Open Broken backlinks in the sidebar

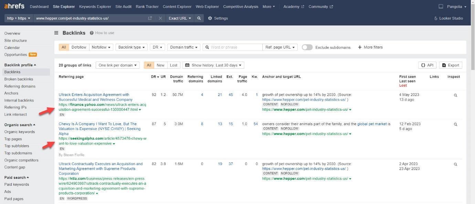19,79
